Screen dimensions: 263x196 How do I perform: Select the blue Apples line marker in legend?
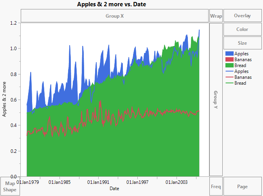[229, 71]
